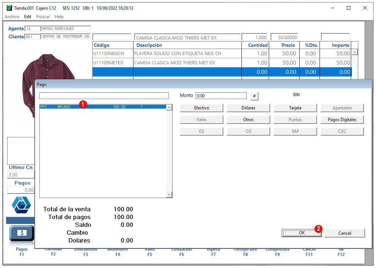Open the Proscai menu

(x=43, y=17)
